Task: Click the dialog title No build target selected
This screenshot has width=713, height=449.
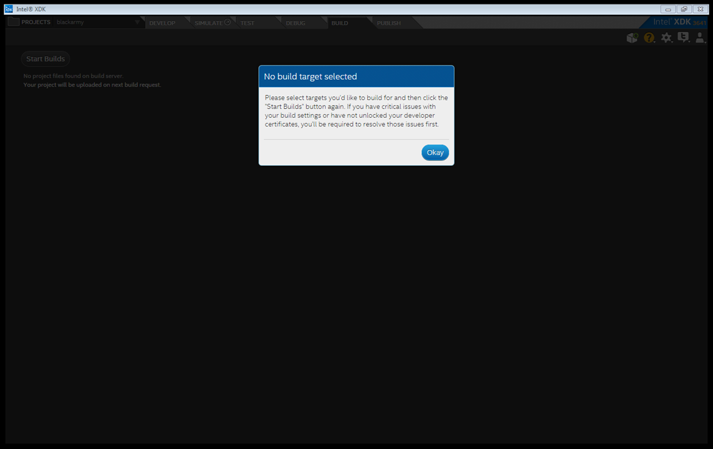Action: [310, 77]
